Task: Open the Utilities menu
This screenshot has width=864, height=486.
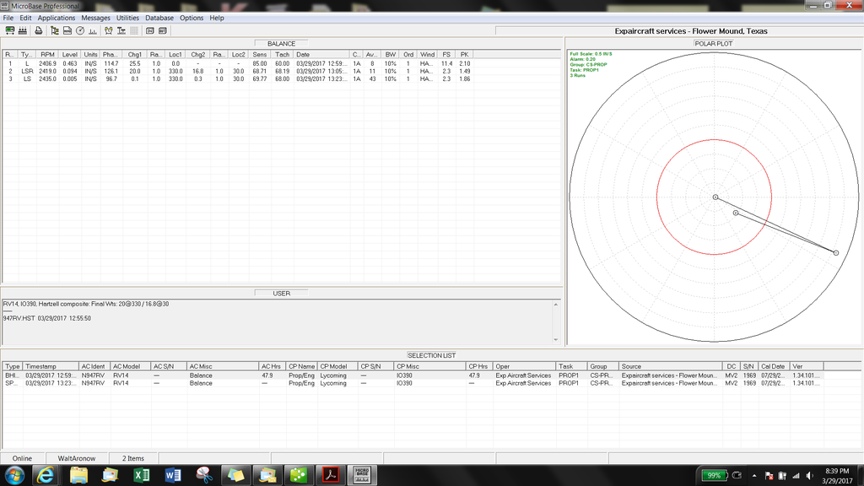Action: (127, 18)
